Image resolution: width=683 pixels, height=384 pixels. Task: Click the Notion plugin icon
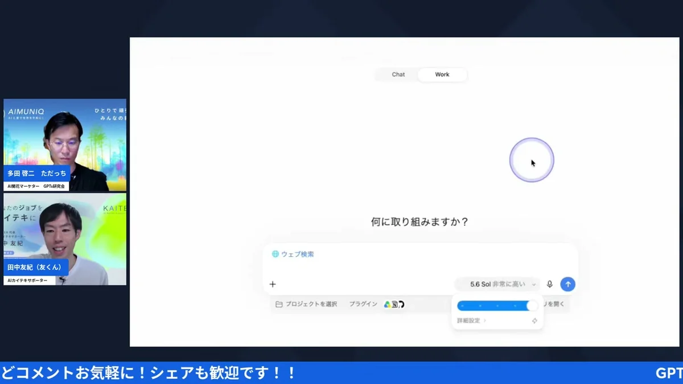point(394,304)
